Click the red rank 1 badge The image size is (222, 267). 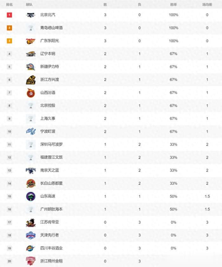(10, 15)
